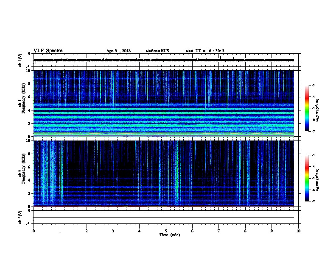Click the flat ch.3 voltage trace line
Image resolution: width=336 pixels, height=259 pixels.
tap(164, 218)
